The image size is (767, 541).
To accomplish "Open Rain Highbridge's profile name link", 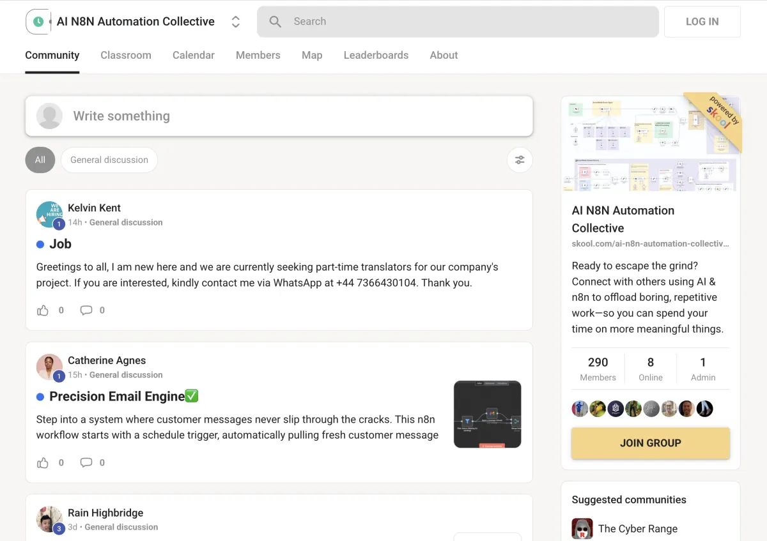I will pyautogui.click(x=105, y=513).
